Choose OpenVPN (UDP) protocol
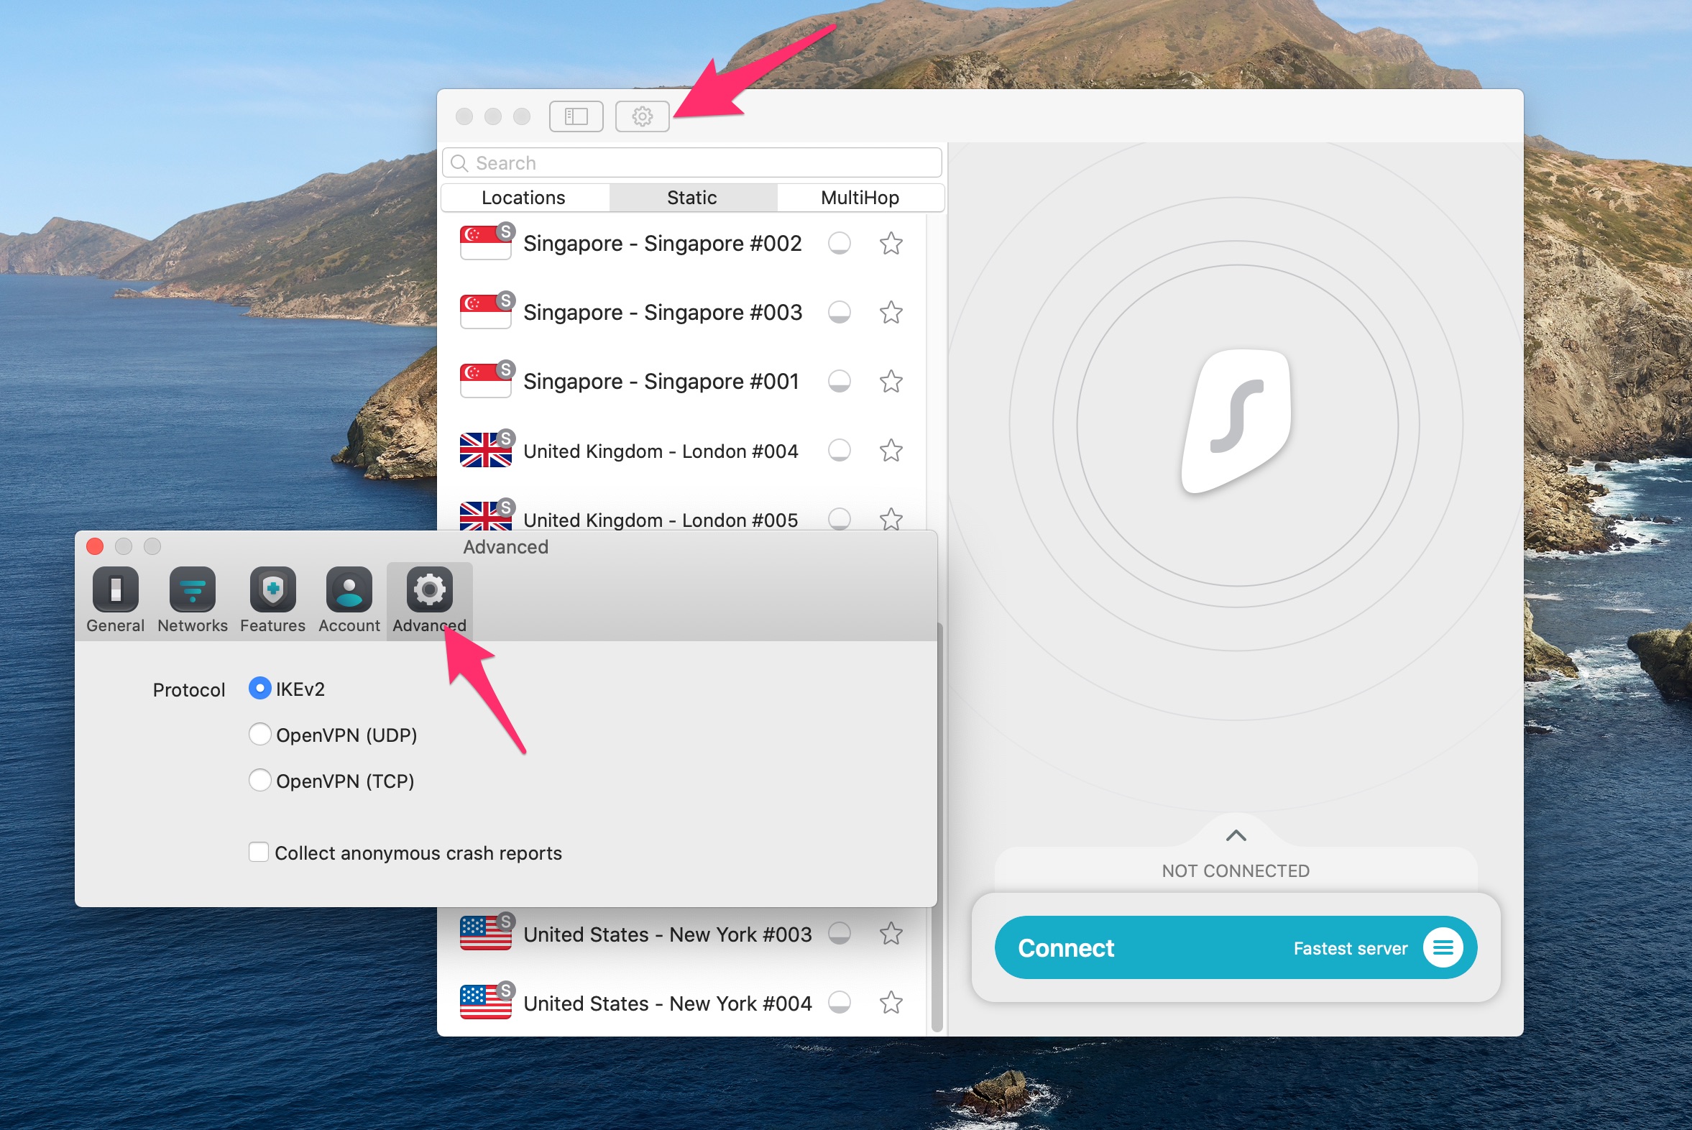 click(x=259, y=735)
